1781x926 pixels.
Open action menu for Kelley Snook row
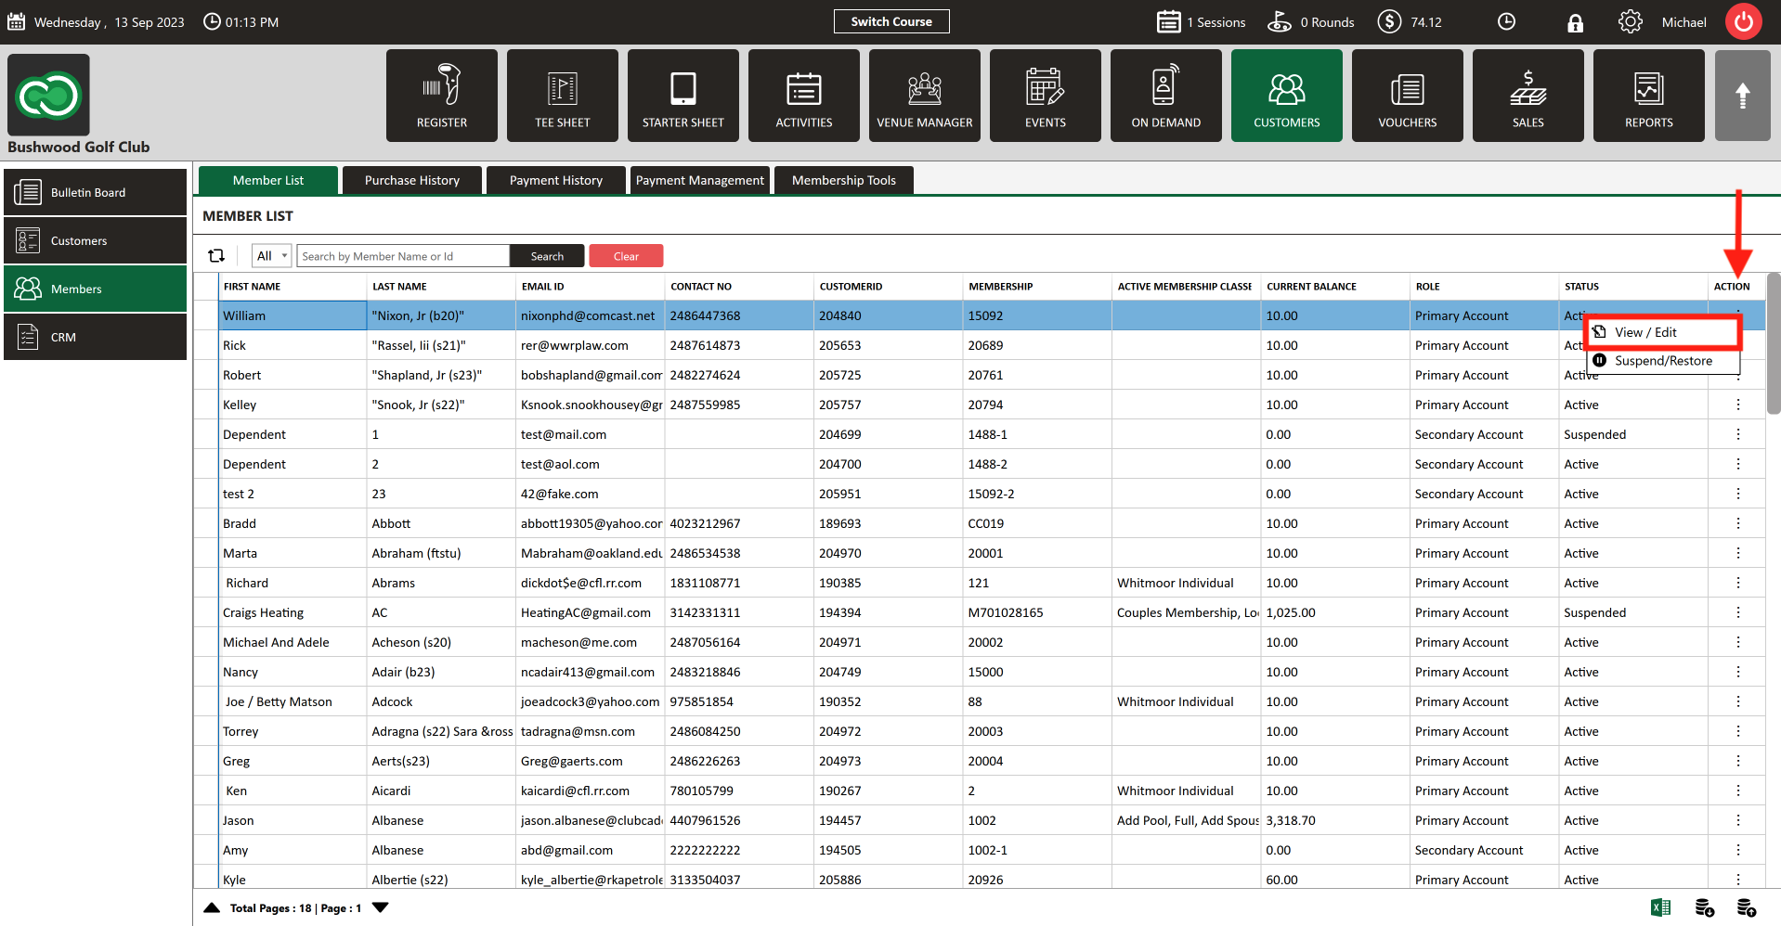click(1737, 405)
